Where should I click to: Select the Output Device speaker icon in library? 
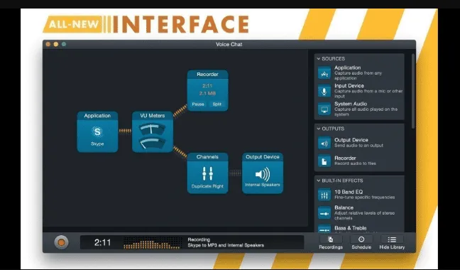tap(324, 144)
